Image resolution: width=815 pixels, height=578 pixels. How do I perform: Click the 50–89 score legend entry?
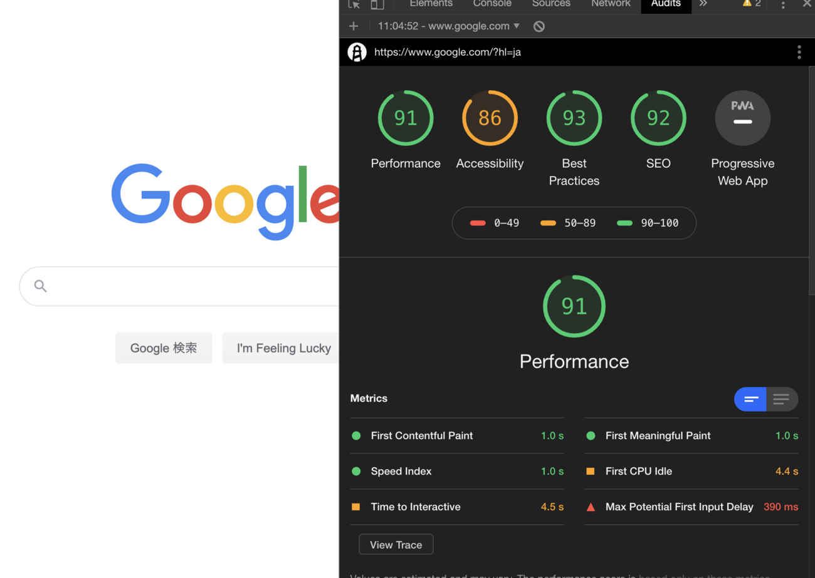[568, 223]
